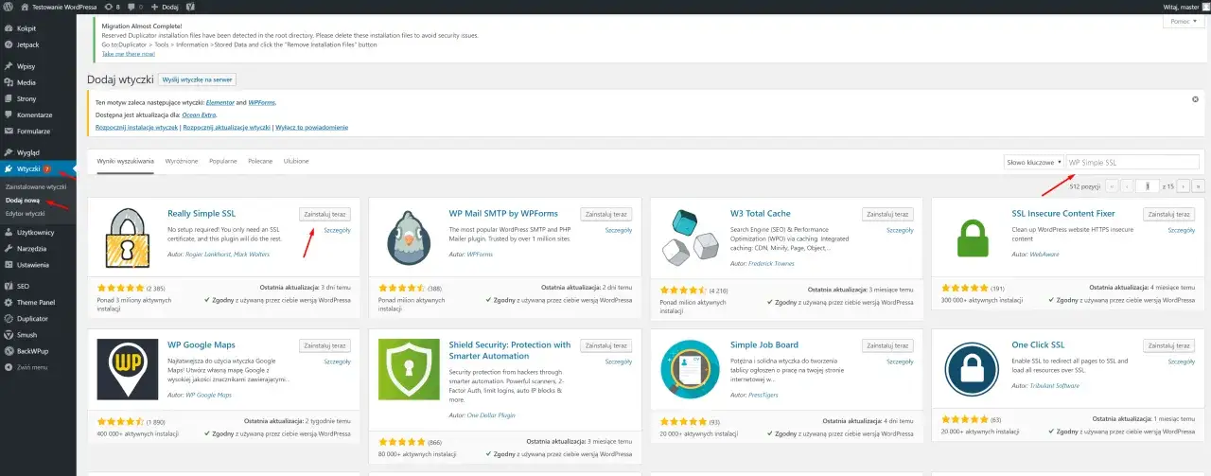Install W3 Total Cache plugin

[x=888, y=214]
